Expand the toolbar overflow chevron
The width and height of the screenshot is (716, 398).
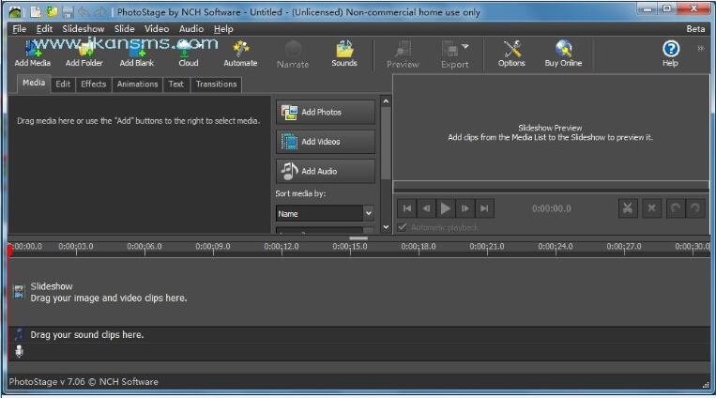(700, 48)
